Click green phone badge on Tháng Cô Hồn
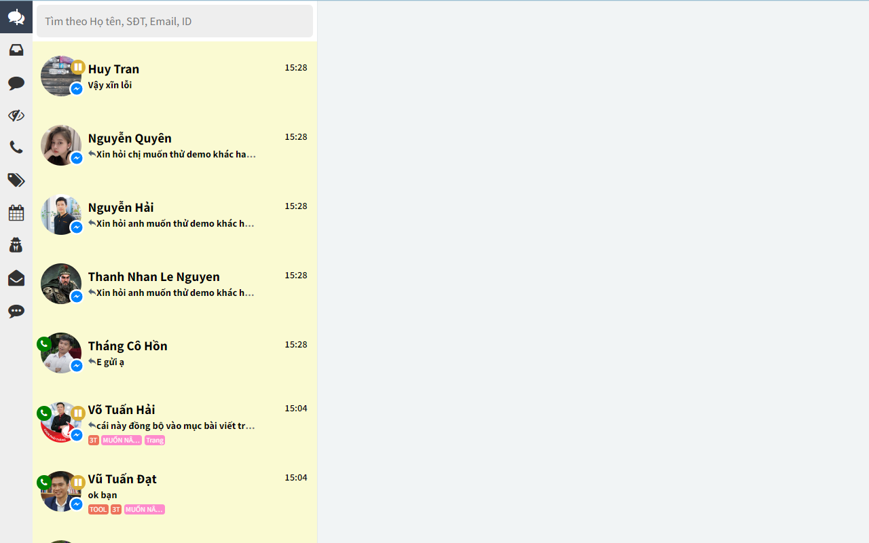 pyautogui.click(x=44, y=344)
